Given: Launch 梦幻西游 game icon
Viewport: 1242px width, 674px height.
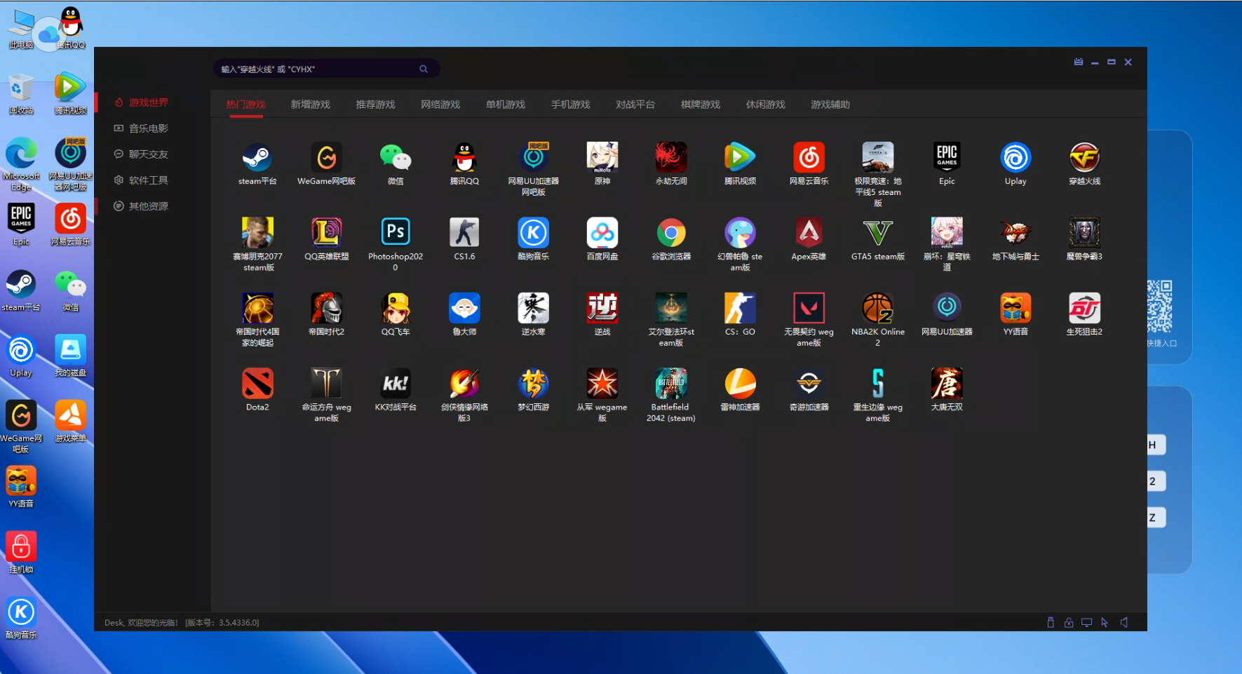Looking at the screenshot, I should 533,384.
